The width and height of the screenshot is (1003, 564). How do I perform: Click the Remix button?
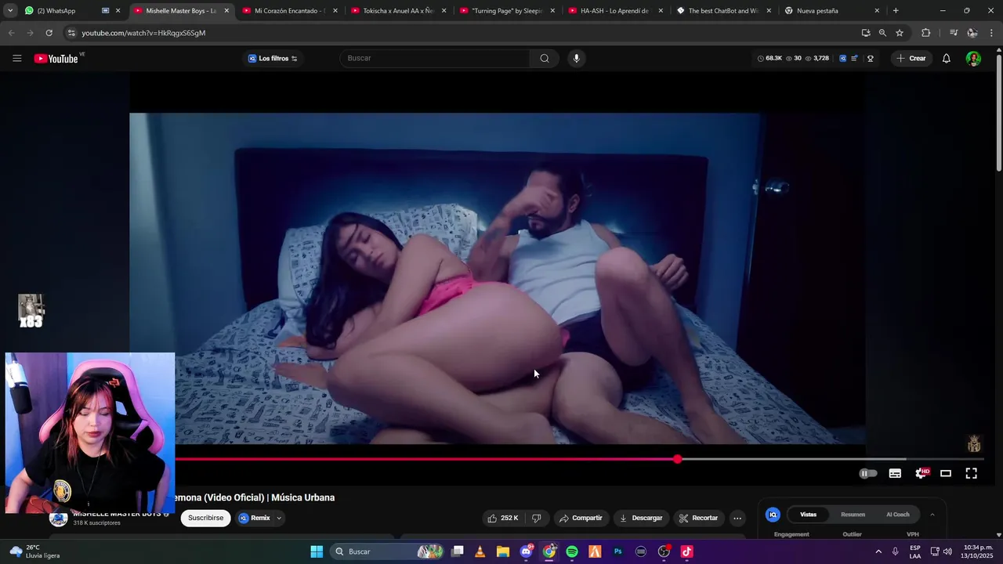coord(254,518)
